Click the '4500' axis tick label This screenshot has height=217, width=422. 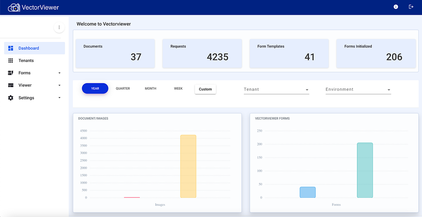tap(83, 131)
